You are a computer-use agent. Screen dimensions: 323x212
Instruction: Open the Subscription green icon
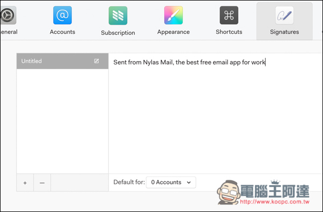(118, 16)
